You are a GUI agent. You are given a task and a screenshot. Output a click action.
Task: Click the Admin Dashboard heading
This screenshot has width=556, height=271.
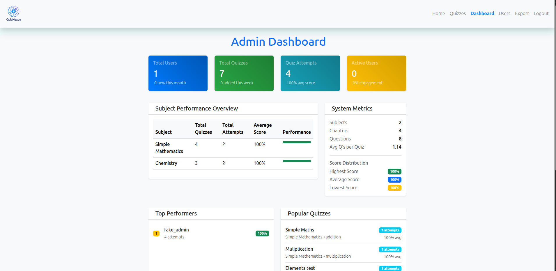tap(278, 42)
